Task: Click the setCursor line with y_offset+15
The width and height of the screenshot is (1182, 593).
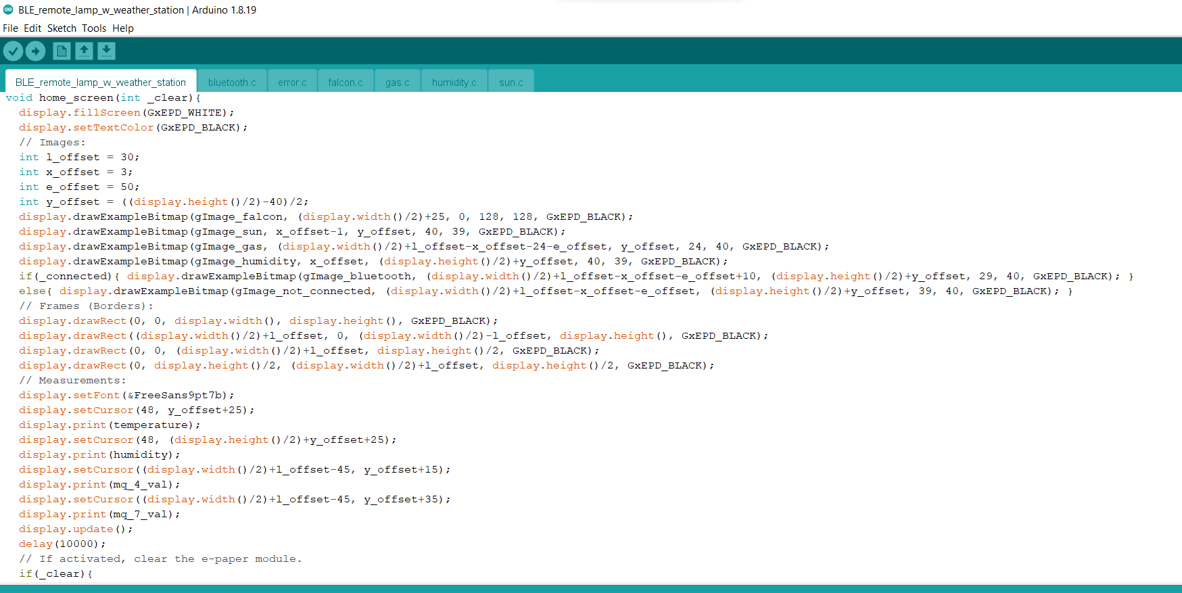Action: (235, 469)
